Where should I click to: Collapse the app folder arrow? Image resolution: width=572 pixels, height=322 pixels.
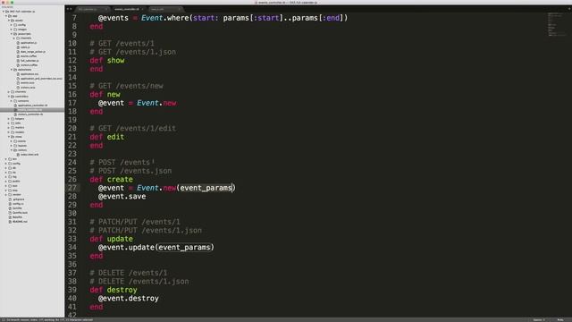[x=6, y=16]
